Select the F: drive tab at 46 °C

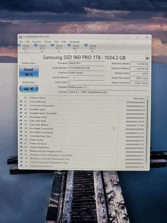[76, 48]
